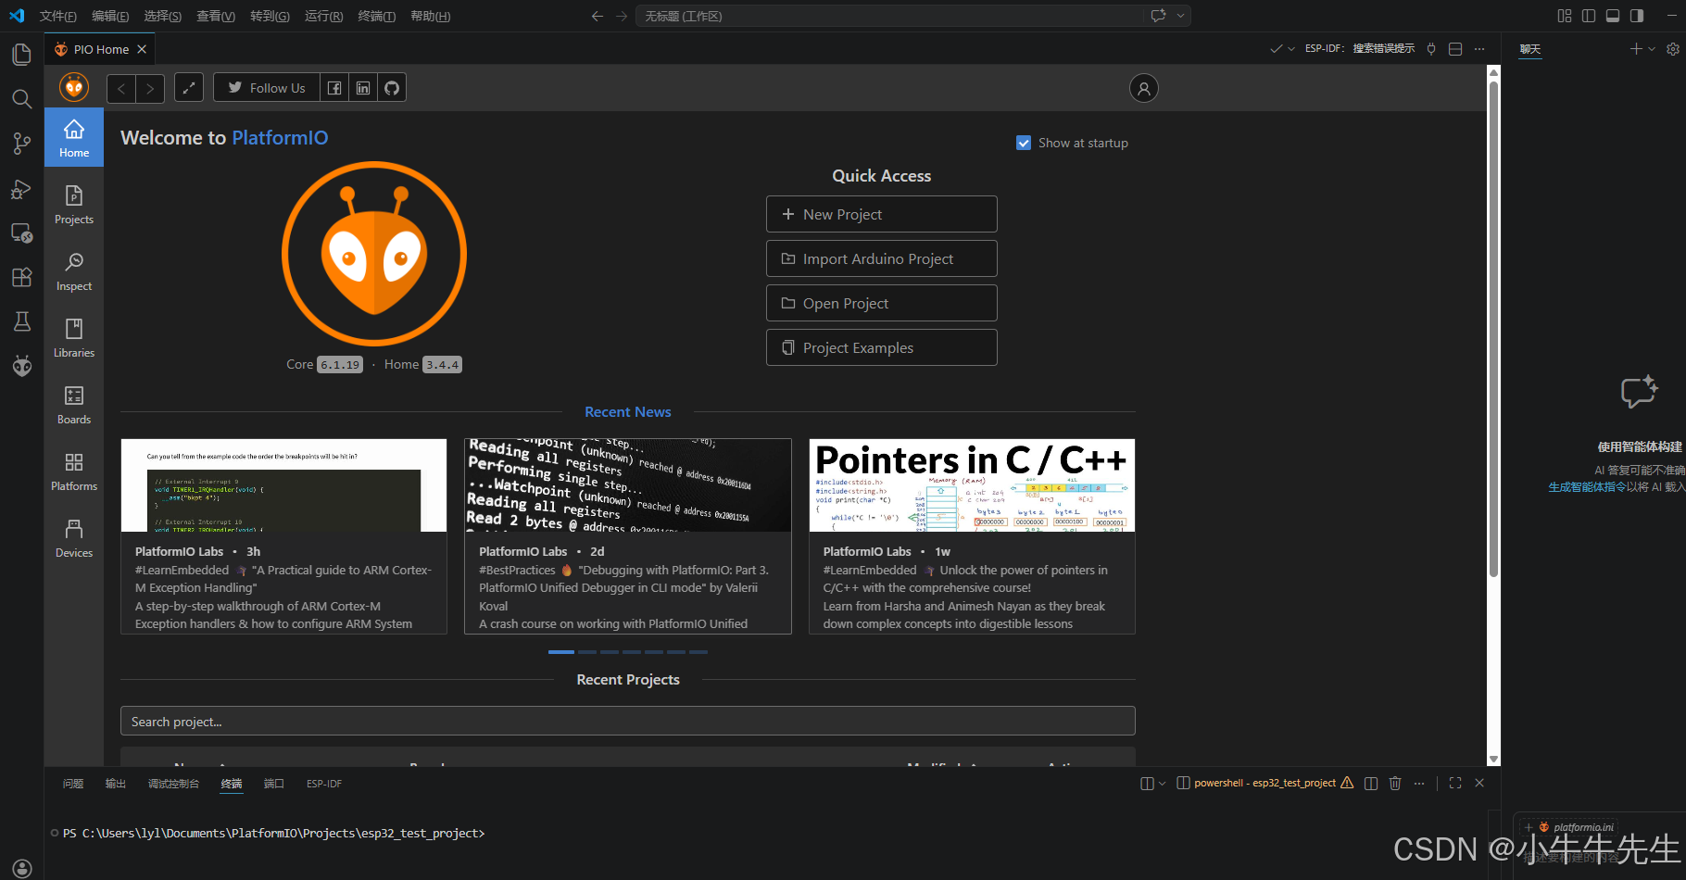Open chat settings gear icon

(1672, 49)
